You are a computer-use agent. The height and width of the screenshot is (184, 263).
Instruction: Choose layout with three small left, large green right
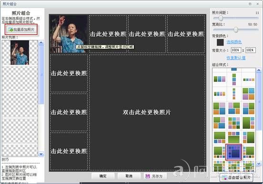click(248, 137)
